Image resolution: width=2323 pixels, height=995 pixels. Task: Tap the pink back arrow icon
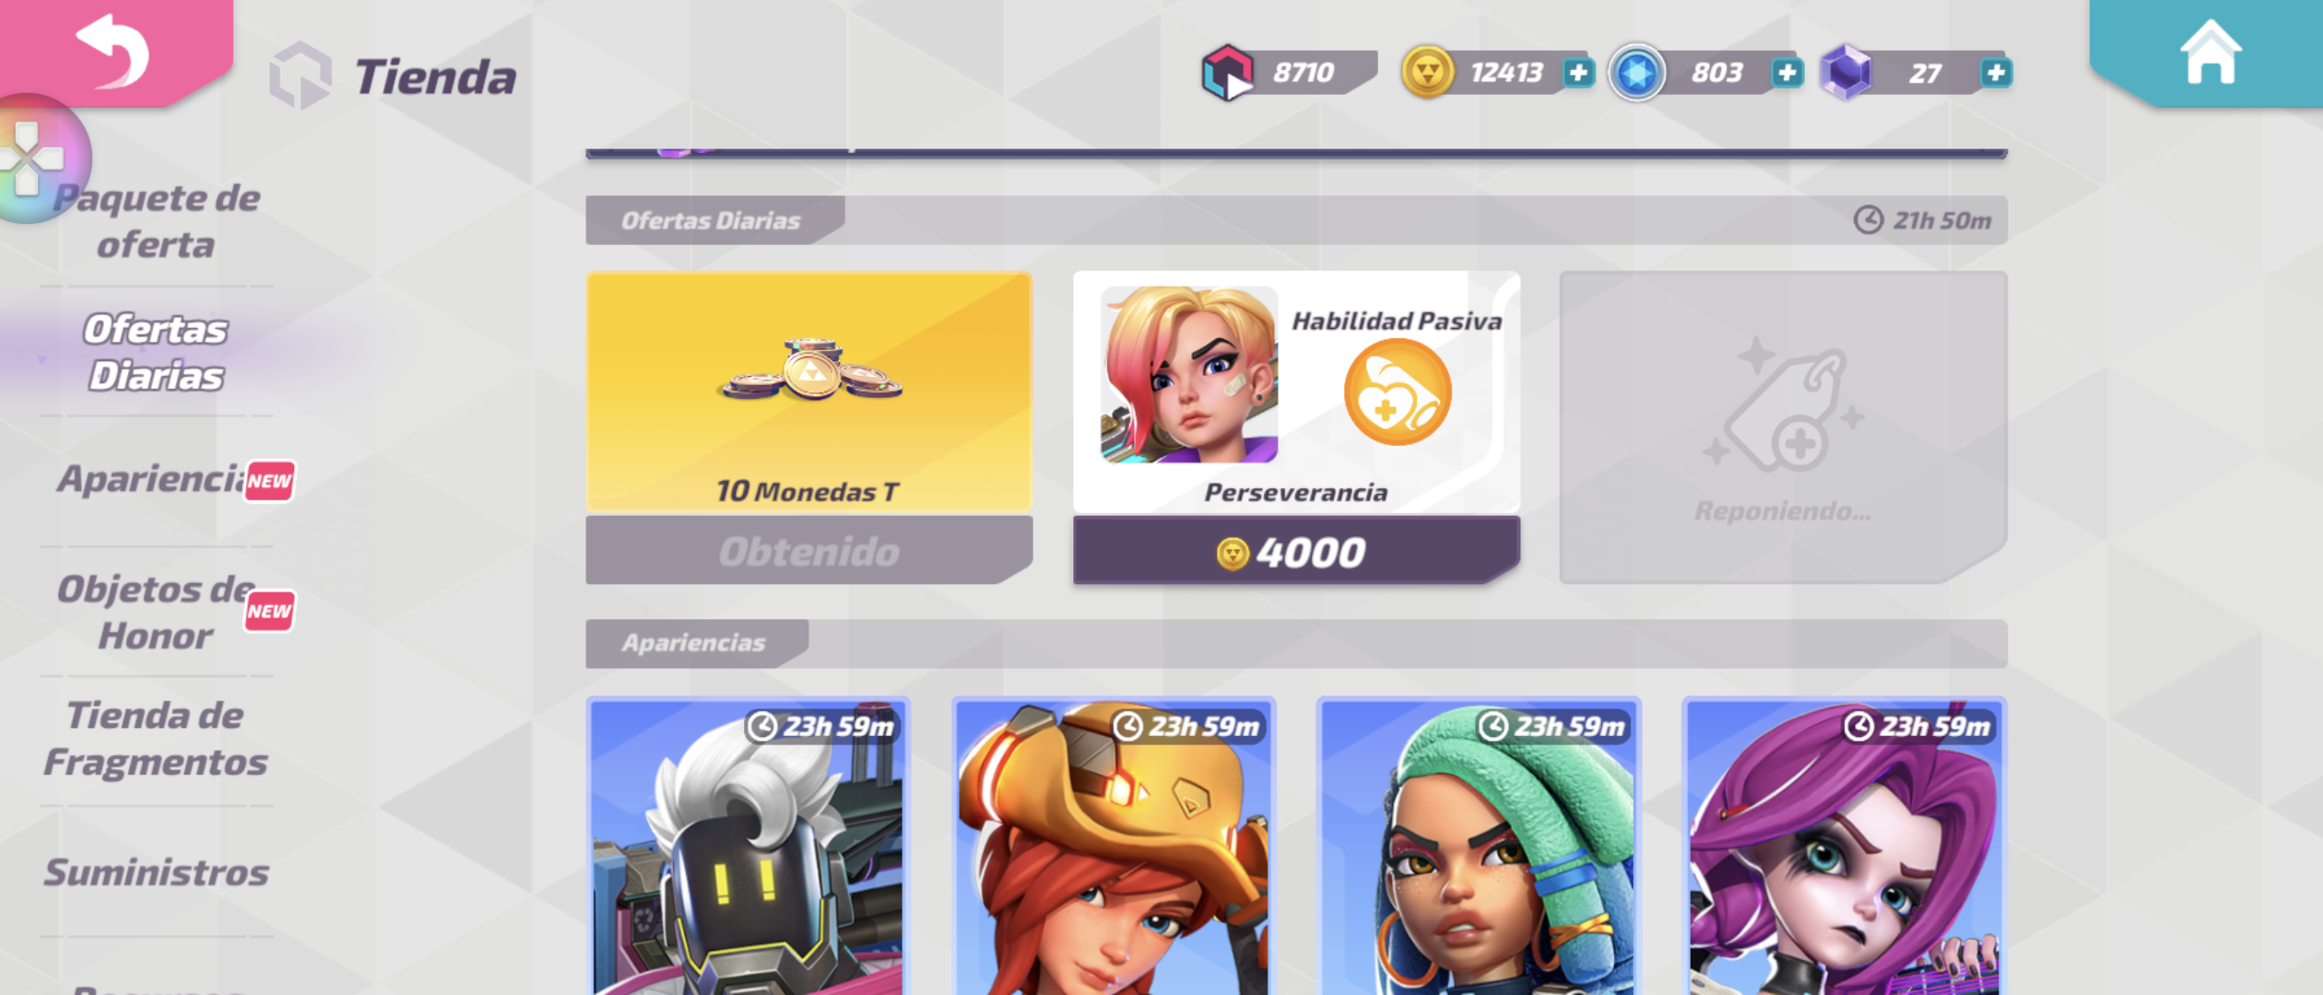click(x=112, y=51)
